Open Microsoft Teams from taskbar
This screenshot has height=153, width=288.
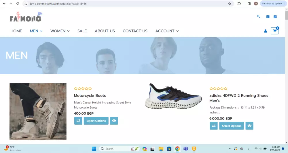pyautogui.click(x=186, y=149)
